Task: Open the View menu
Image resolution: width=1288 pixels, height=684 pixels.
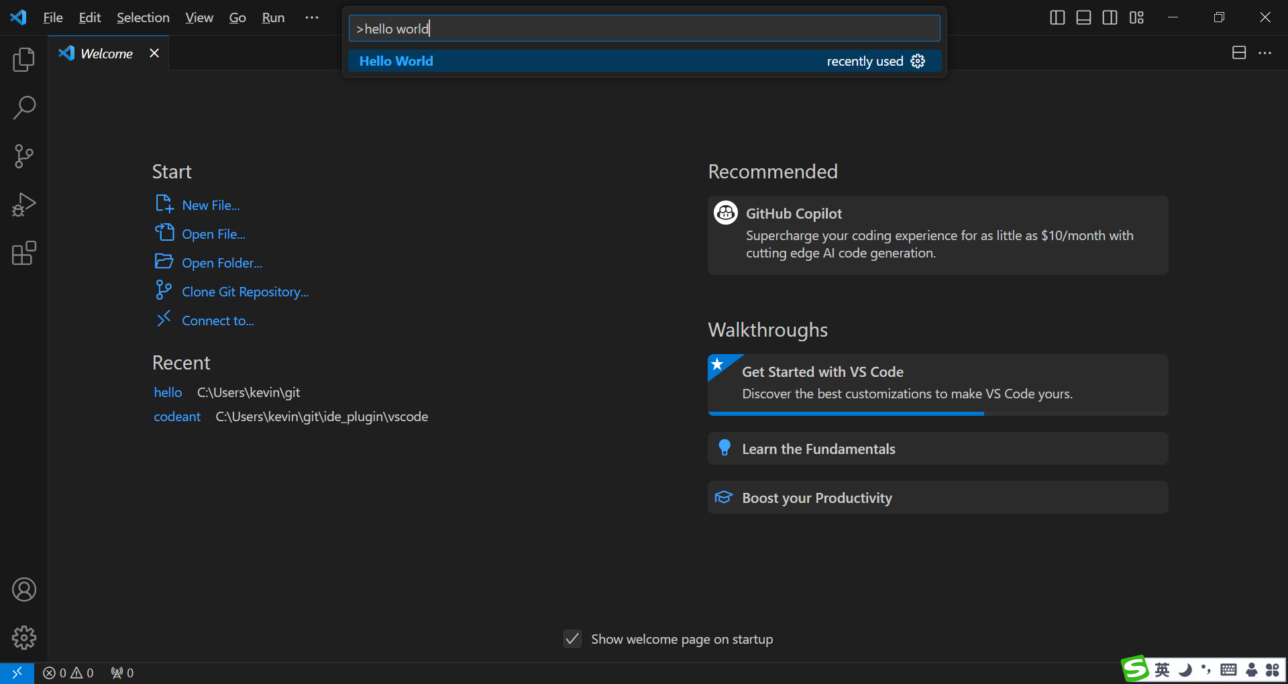Action: [199, 17]
